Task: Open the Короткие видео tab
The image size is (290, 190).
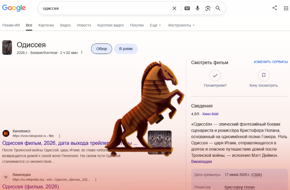Action: click(x=110, y=25)
